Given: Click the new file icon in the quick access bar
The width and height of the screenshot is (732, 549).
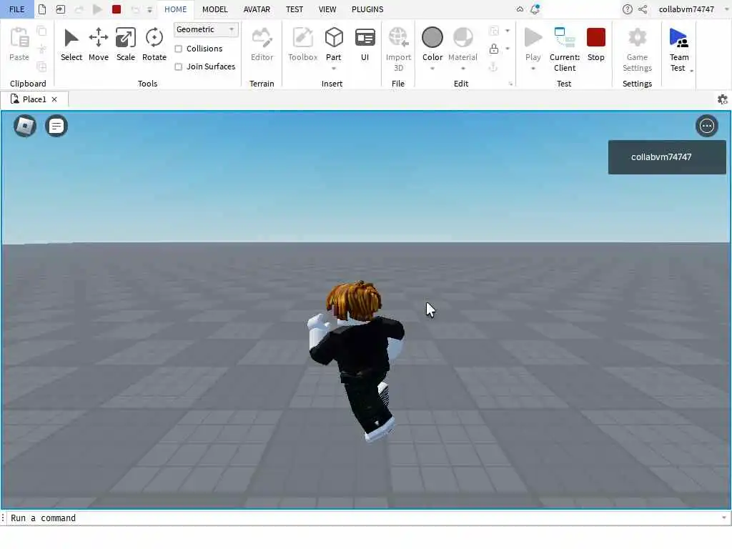Looking at the screenshot, I should (42, 9).
